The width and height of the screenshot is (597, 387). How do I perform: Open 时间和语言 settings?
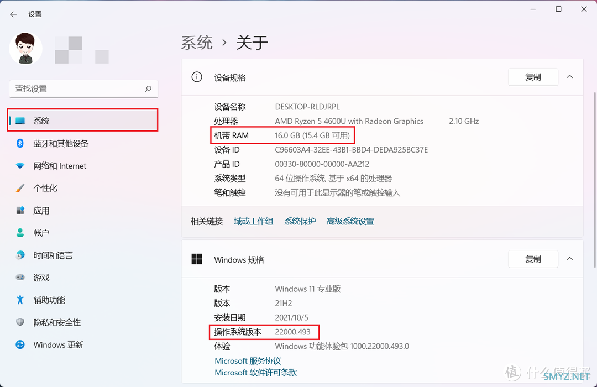point(82,255)
